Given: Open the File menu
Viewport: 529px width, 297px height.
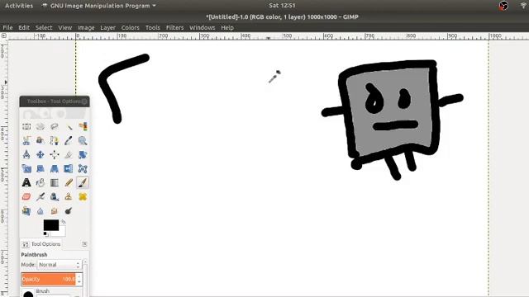Looking at the screenshot, I should coord(7,27).
